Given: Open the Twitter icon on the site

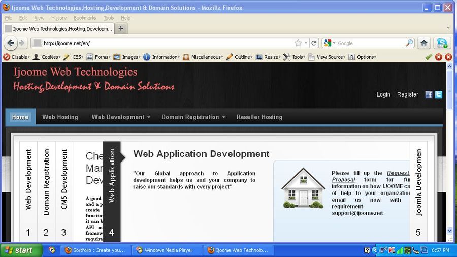Looking at the screenshot, I should point(439,94).
